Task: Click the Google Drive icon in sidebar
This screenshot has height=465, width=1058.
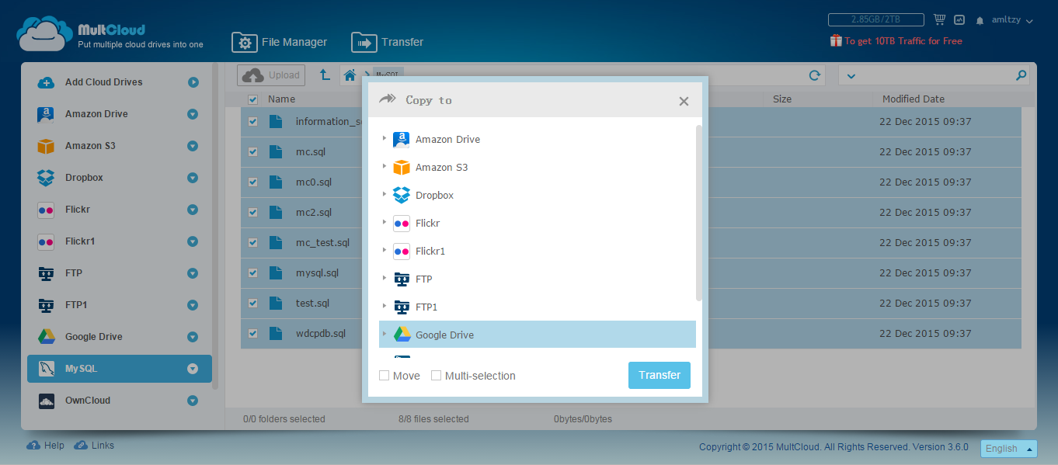Action: point(46,337)
